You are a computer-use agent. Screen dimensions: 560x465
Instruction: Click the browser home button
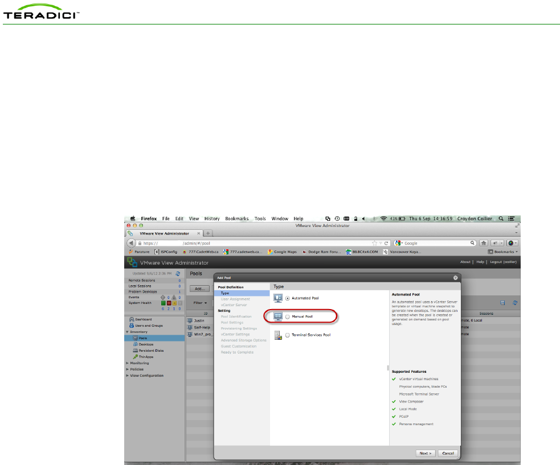[484, 243]
